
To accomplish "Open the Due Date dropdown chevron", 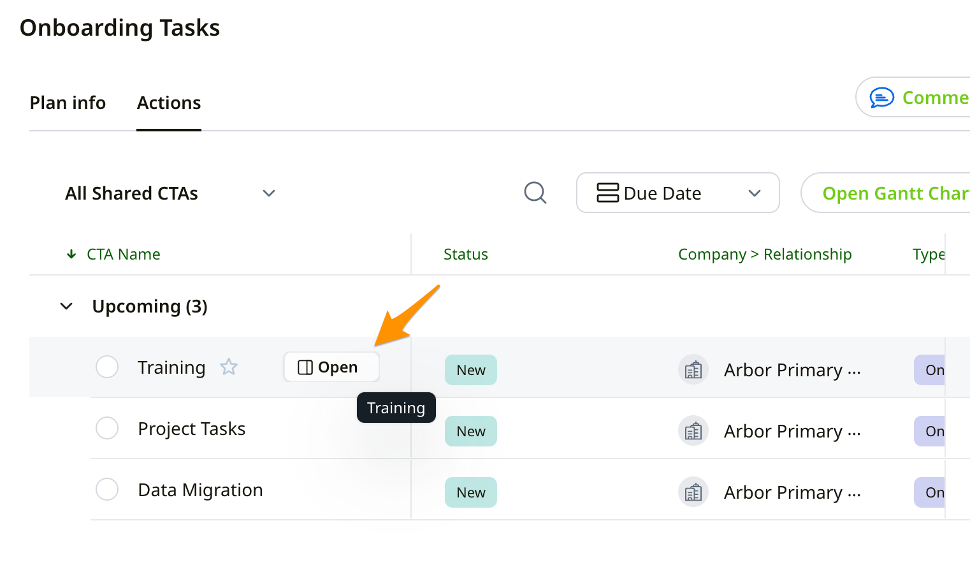I will point(755,193).
